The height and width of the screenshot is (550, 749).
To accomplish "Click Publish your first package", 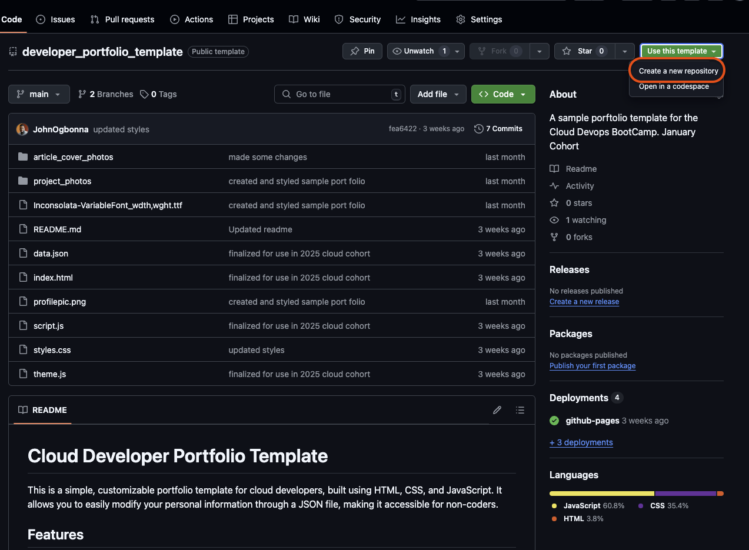I will pos(592,366).
